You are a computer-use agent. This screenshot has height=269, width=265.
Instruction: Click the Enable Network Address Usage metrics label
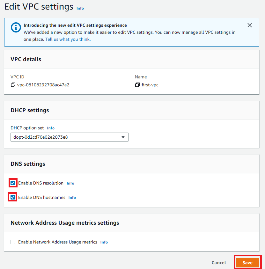coord(58,242)
